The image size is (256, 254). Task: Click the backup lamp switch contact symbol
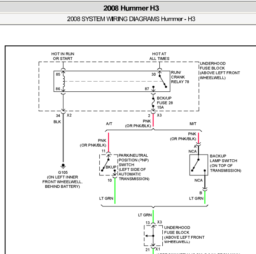198,165
